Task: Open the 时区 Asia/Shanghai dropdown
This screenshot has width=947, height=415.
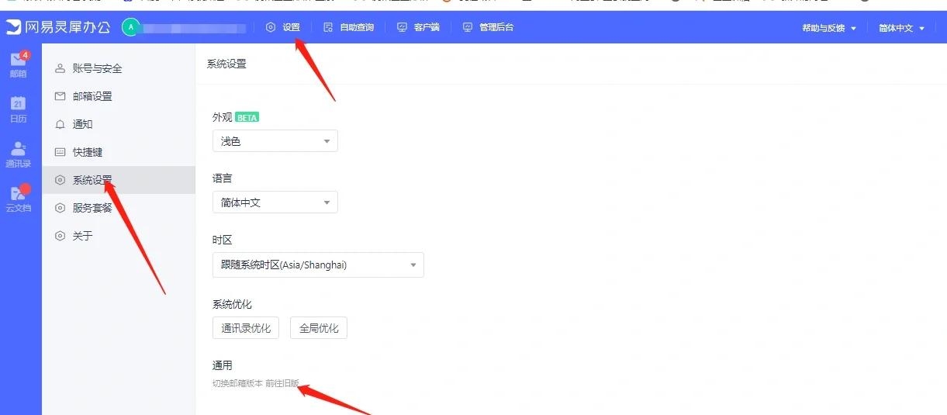Action: 318,265
